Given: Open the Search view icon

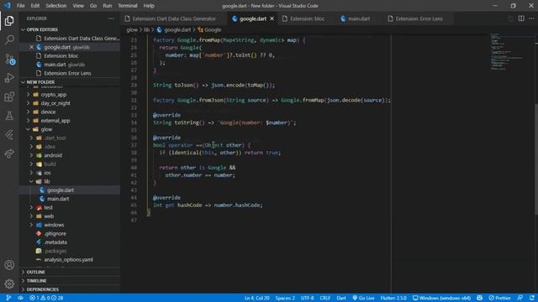Looking at the screenshot, I should point(9,39).
